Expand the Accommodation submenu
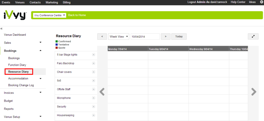This screenshot has width=264, height=121. [40, 78]
